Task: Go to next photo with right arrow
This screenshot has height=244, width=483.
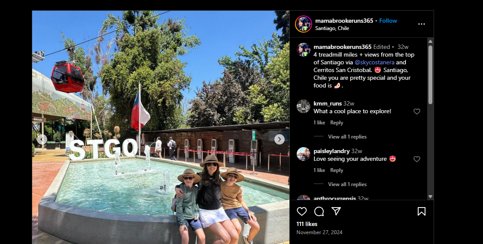Action: pos(279,139)
